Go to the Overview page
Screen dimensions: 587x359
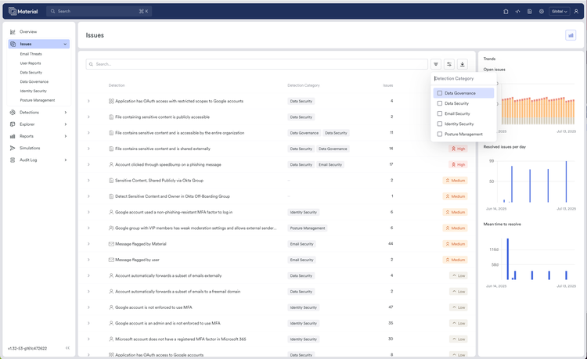tap(28, 32)
